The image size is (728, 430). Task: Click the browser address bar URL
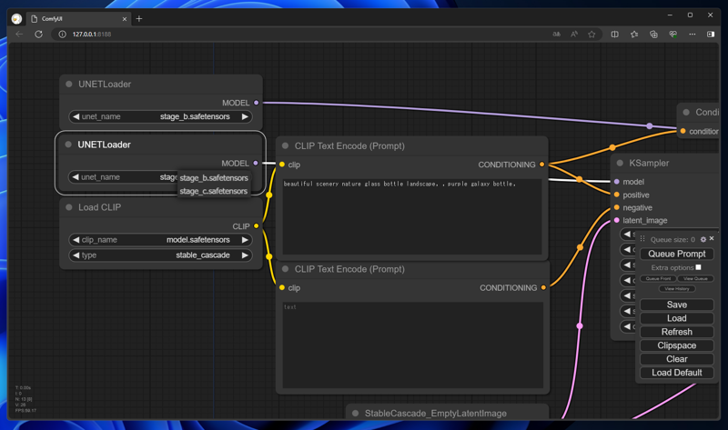(x=92, y=35)
